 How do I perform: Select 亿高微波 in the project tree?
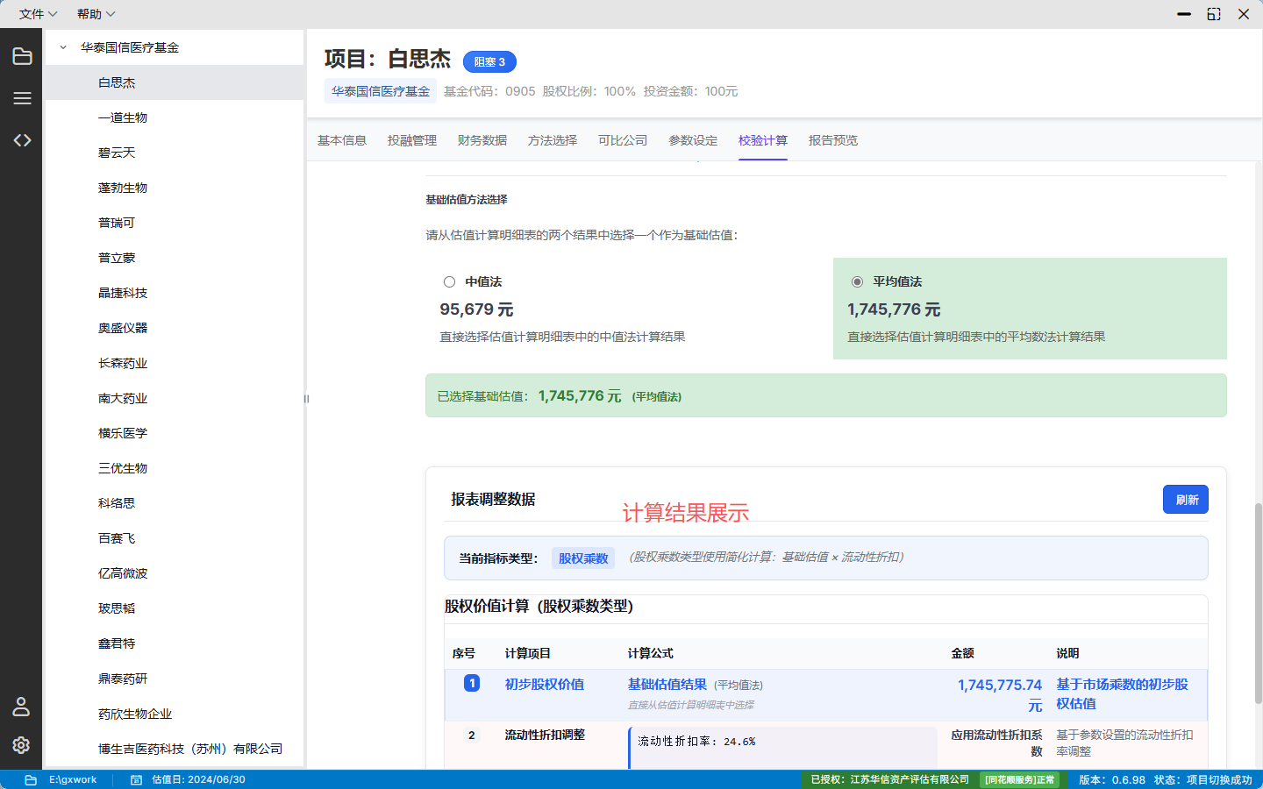[175, 573]
